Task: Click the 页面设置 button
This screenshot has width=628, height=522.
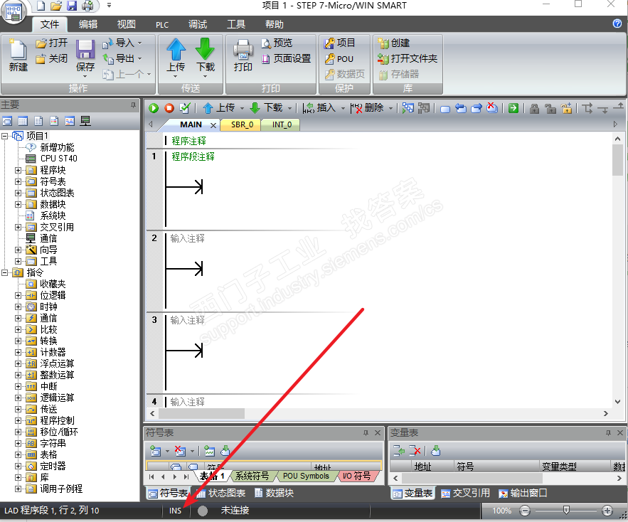Action: (286, 58)
